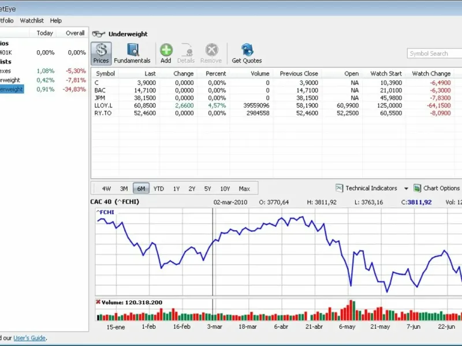Image resolution: width=462 pixels, height=346 pixels.
Task: Click LLOY.L volume 39559096
Action: click(x=256, y=106)
